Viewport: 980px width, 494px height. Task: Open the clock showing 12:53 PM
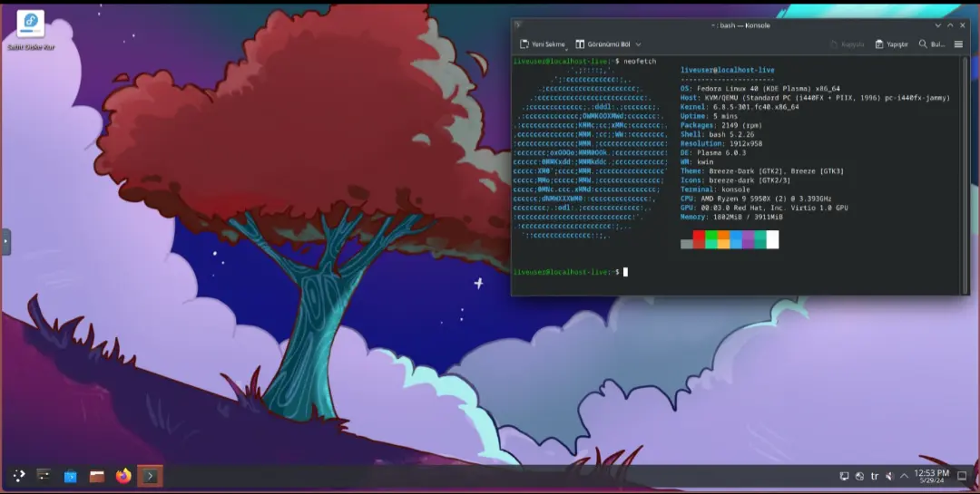click(931, 476)
